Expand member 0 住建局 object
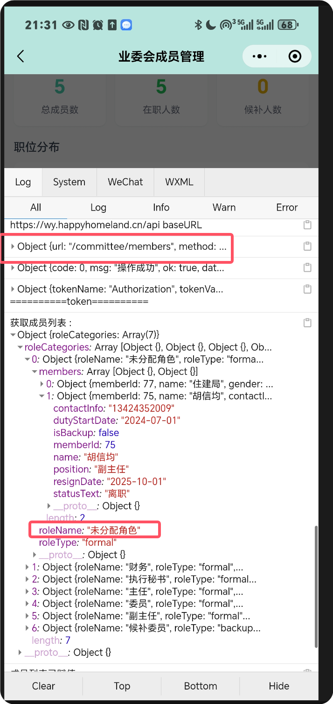 42,384
